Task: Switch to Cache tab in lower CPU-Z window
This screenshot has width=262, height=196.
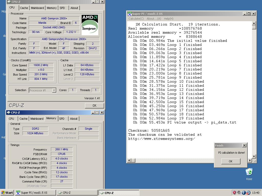Action: (x=23, y=119)
